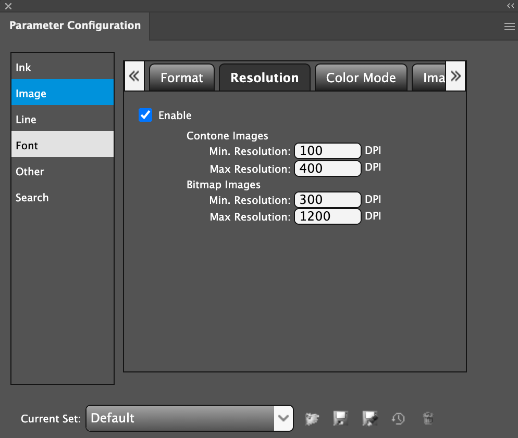Close the Parameter Configuration panel

[x=8, y=6]
